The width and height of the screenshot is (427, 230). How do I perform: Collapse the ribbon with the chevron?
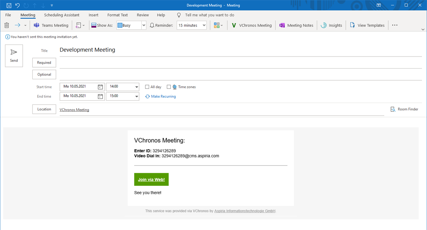point(423,29)
